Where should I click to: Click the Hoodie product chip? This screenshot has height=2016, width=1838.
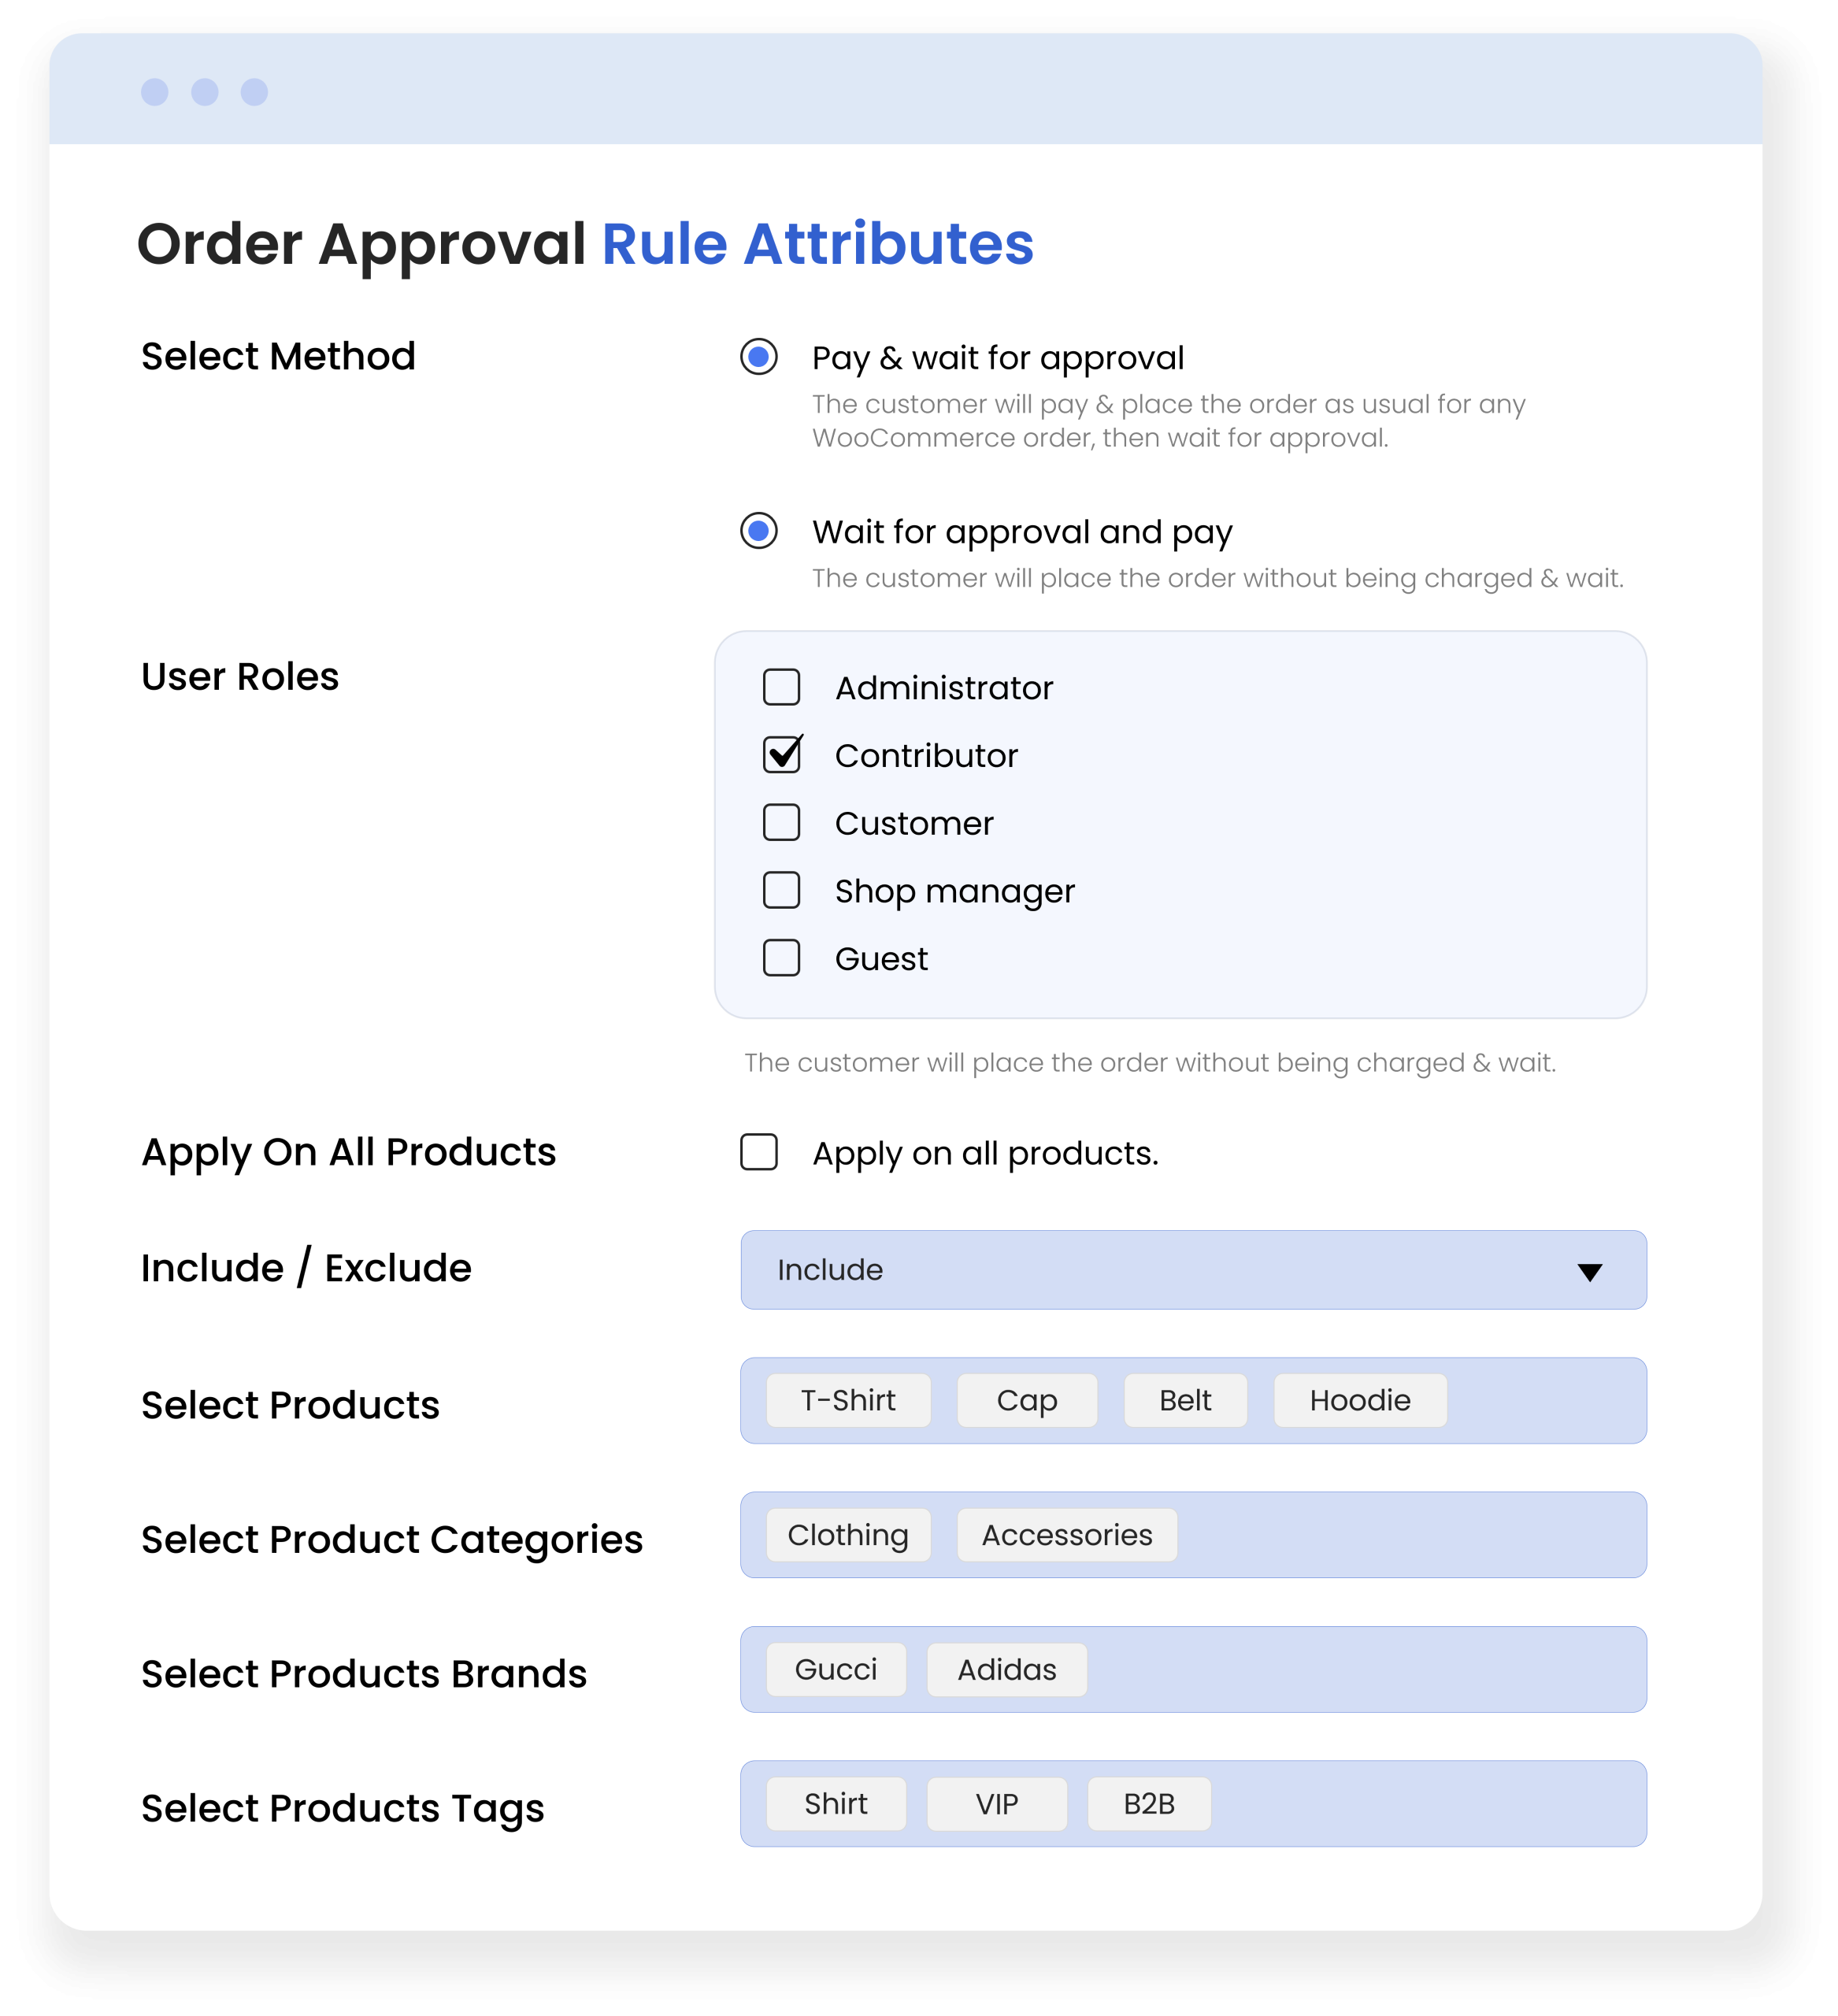click(1359, 1400)
